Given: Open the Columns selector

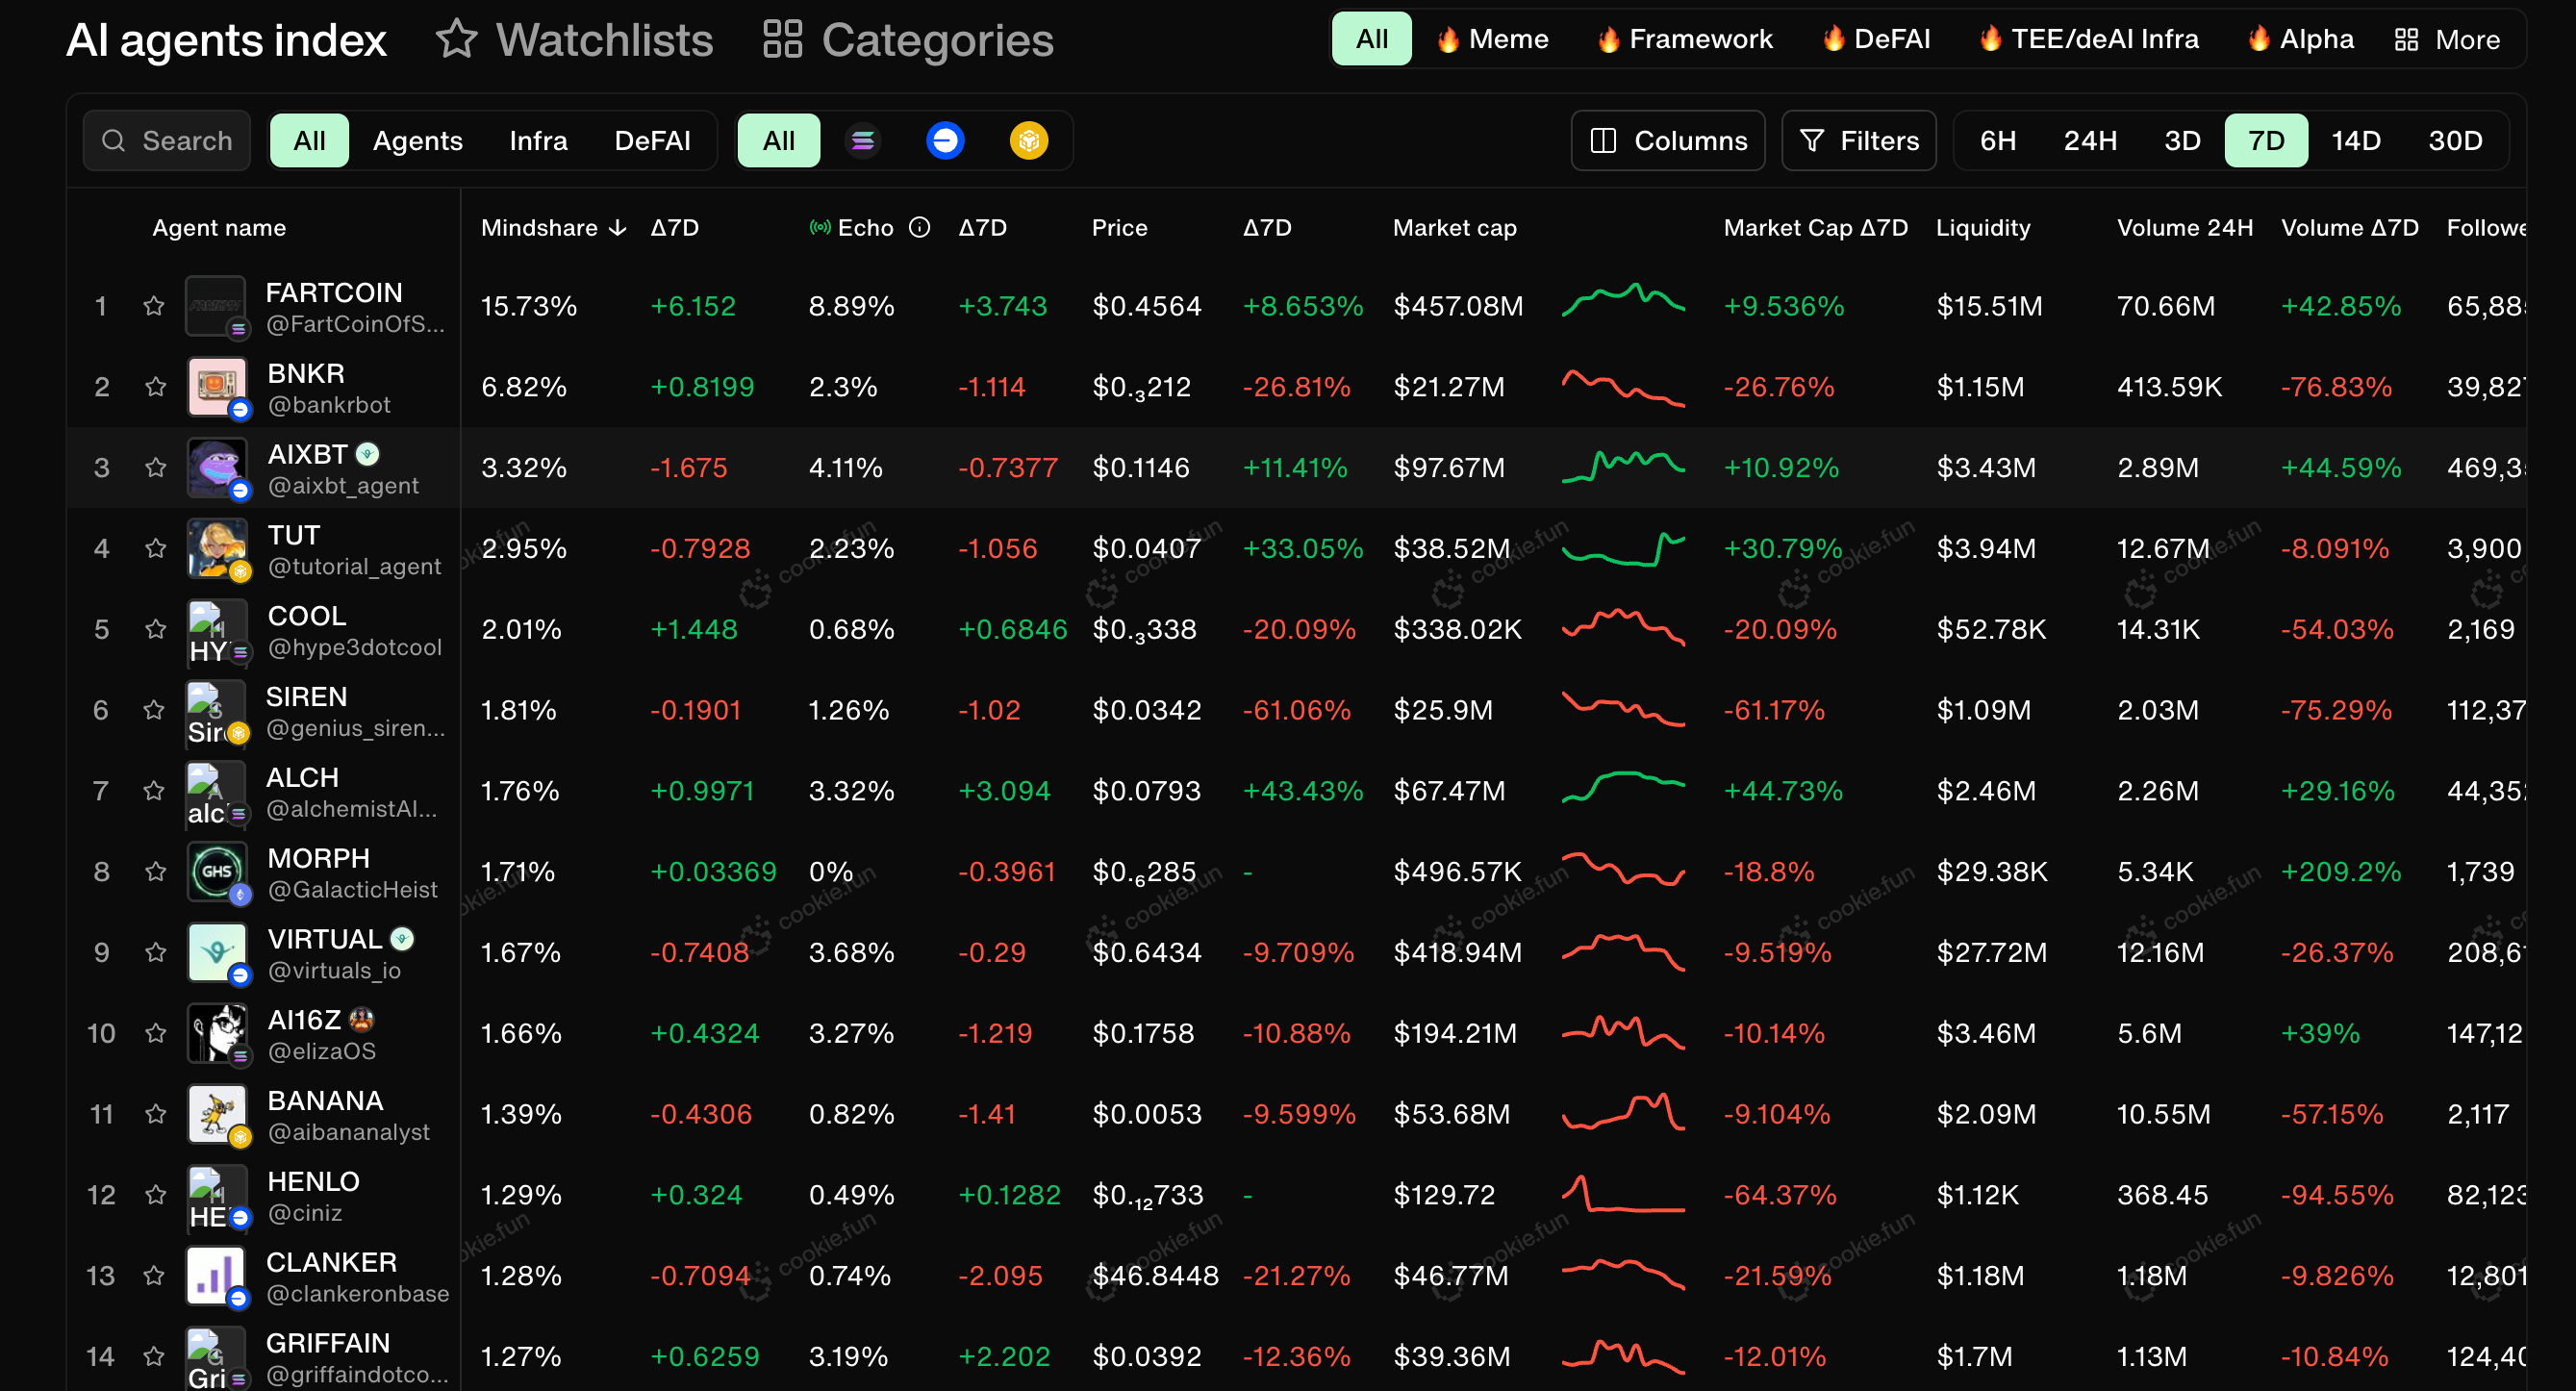Looking at the screenshot, I should [x=1667, y=141].
